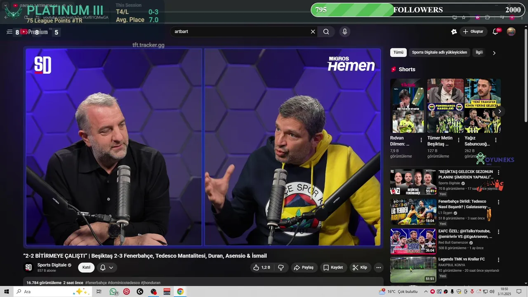Click the Katıl join button

[x=86, y=268]
